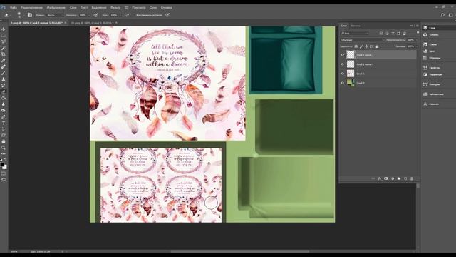The image size is (456, 257).
Task: Select the Blur tool
Action: pyautogui.click(x=4, y=104)
